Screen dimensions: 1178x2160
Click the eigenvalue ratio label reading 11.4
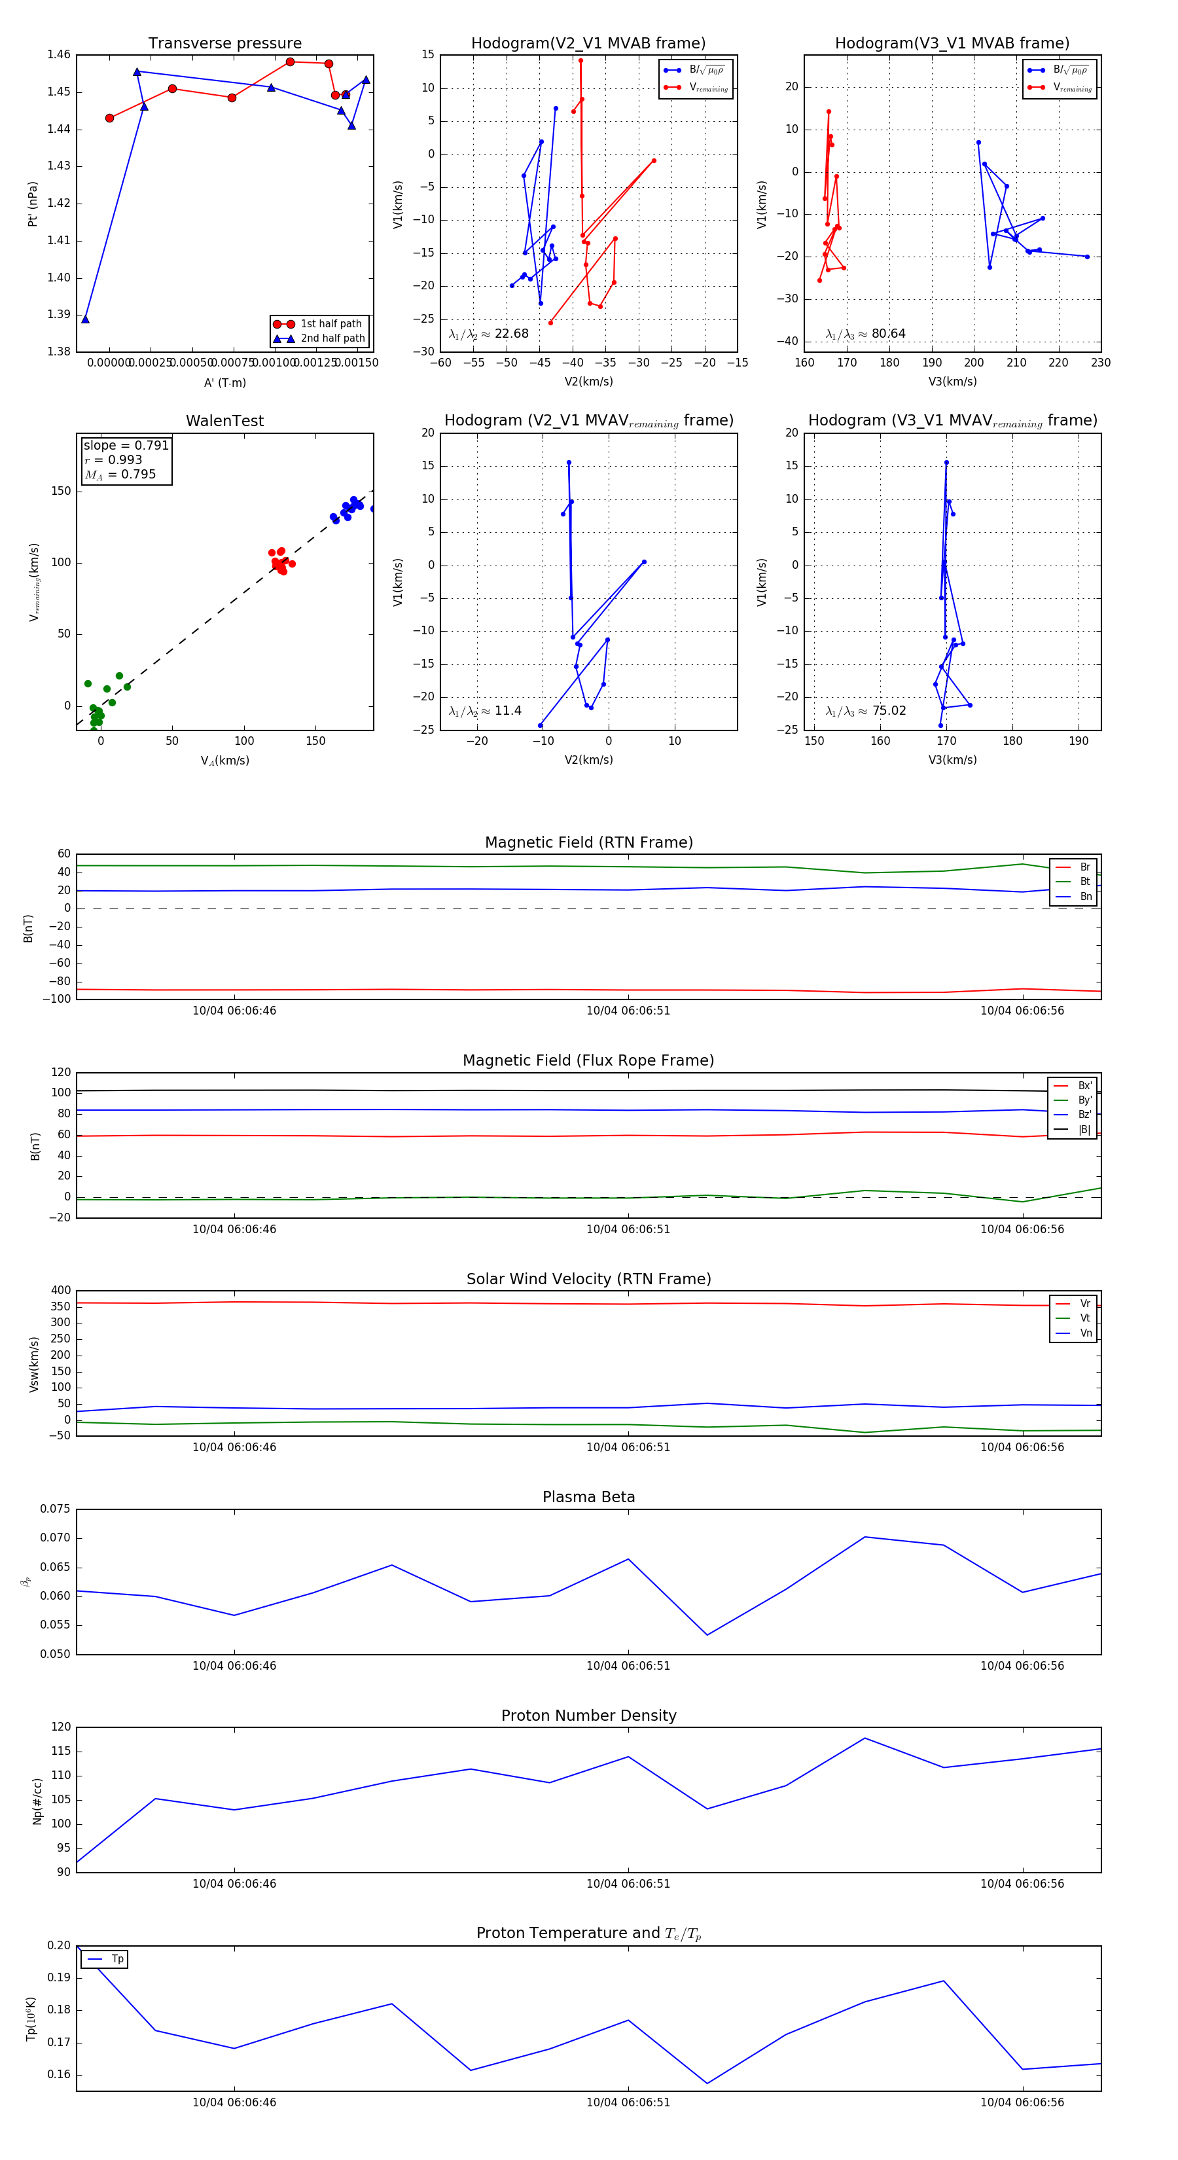point(486,711)
